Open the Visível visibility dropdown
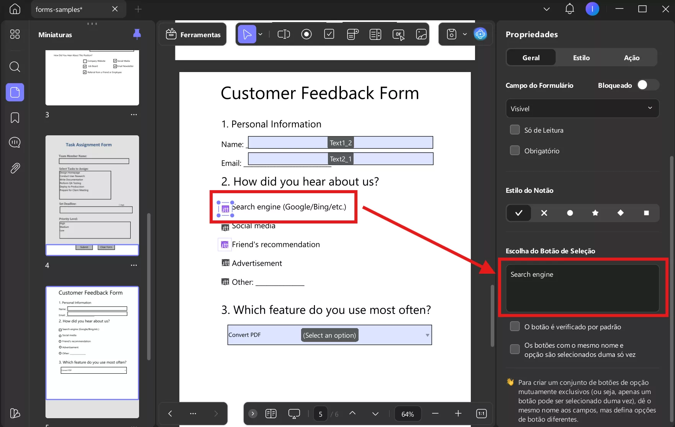Screen dimensions: 675x427 click(582, 108)
